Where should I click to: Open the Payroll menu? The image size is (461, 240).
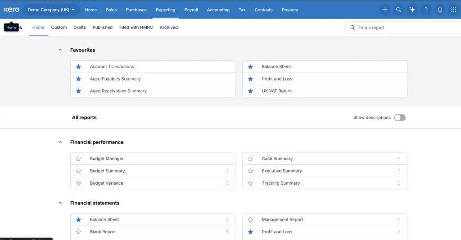coord(191,10)
